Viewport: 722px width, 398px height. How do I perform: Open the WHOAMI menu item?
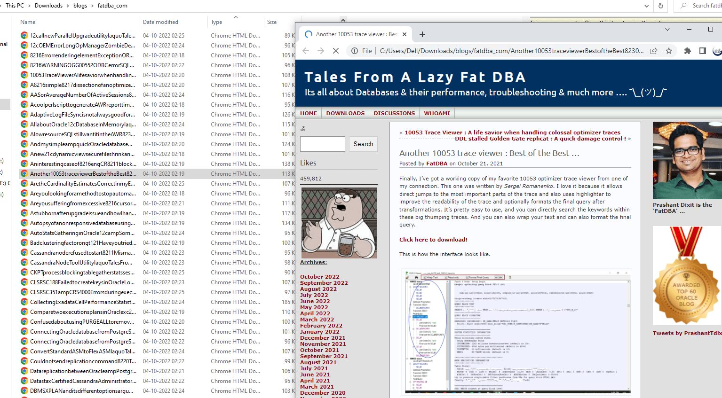click(437, 113)
